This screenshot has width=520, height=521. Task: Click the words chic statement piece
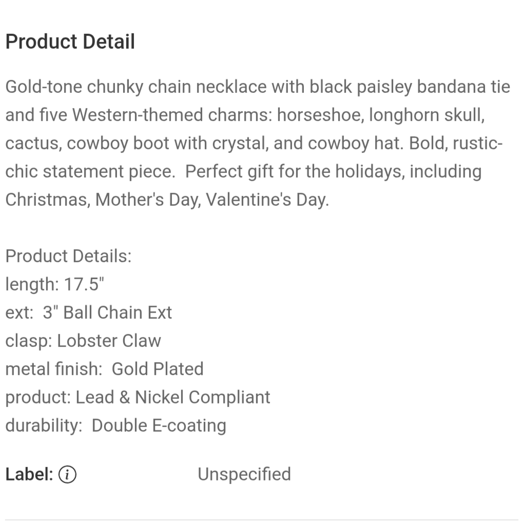pos(90,171)
